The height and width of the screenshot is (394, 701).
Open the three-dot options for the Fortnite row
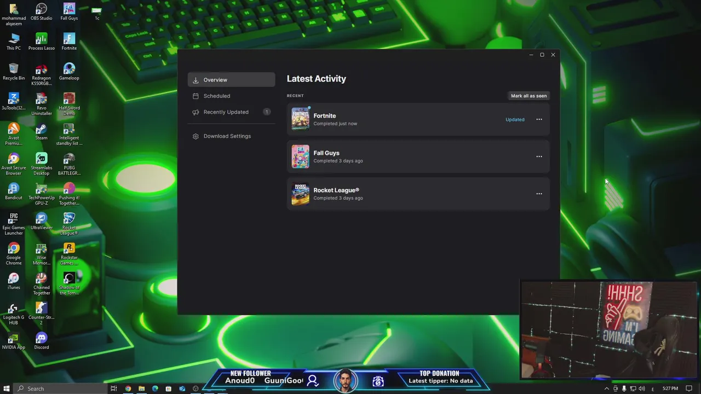tap(539, 119)
